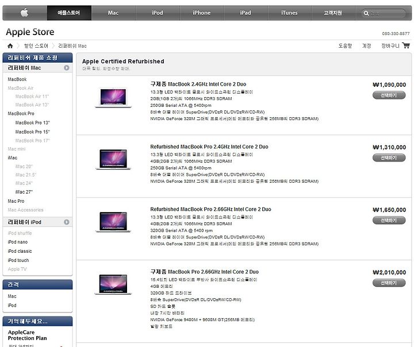
Task: Open the iPad navigation tab
Action: point(246,13)
